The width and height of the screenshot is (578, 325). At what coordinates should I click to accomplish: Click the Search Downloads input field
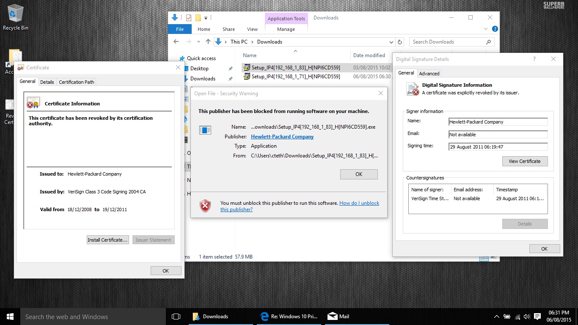coord(447,42)
